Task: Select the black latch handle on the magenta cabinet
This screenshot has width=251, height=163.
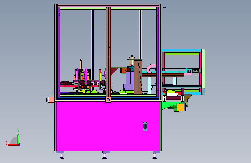Action: pos(145,126)
